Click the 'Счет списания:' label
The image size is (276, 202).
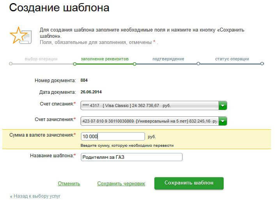(58, 104)
